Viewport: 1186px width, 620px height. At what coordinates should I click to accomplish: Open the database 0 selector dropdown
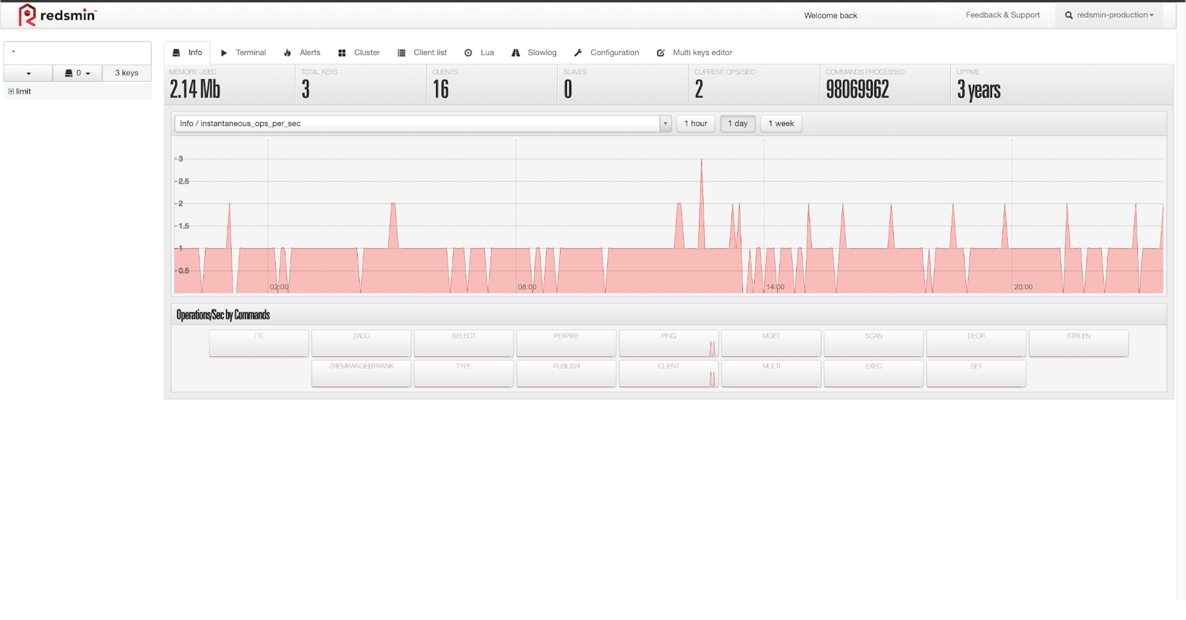(78, 73)
